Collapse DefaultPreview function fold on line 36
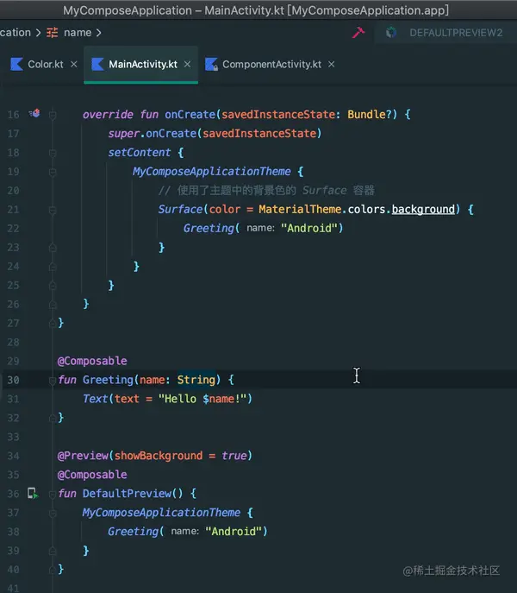 point(53,494)
